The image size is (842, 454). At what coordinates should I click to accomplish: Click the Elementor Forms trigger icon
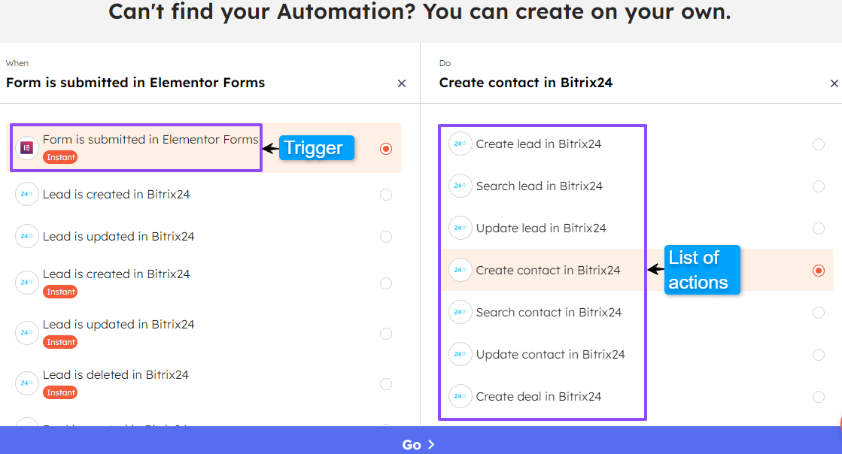pos(27,148)
